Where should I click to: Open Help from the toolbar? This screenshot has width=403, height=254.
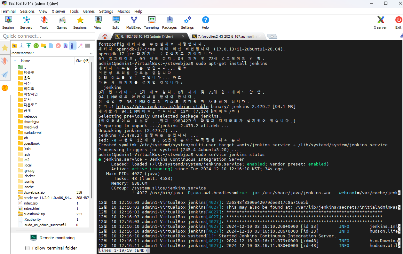coord(205,23)
